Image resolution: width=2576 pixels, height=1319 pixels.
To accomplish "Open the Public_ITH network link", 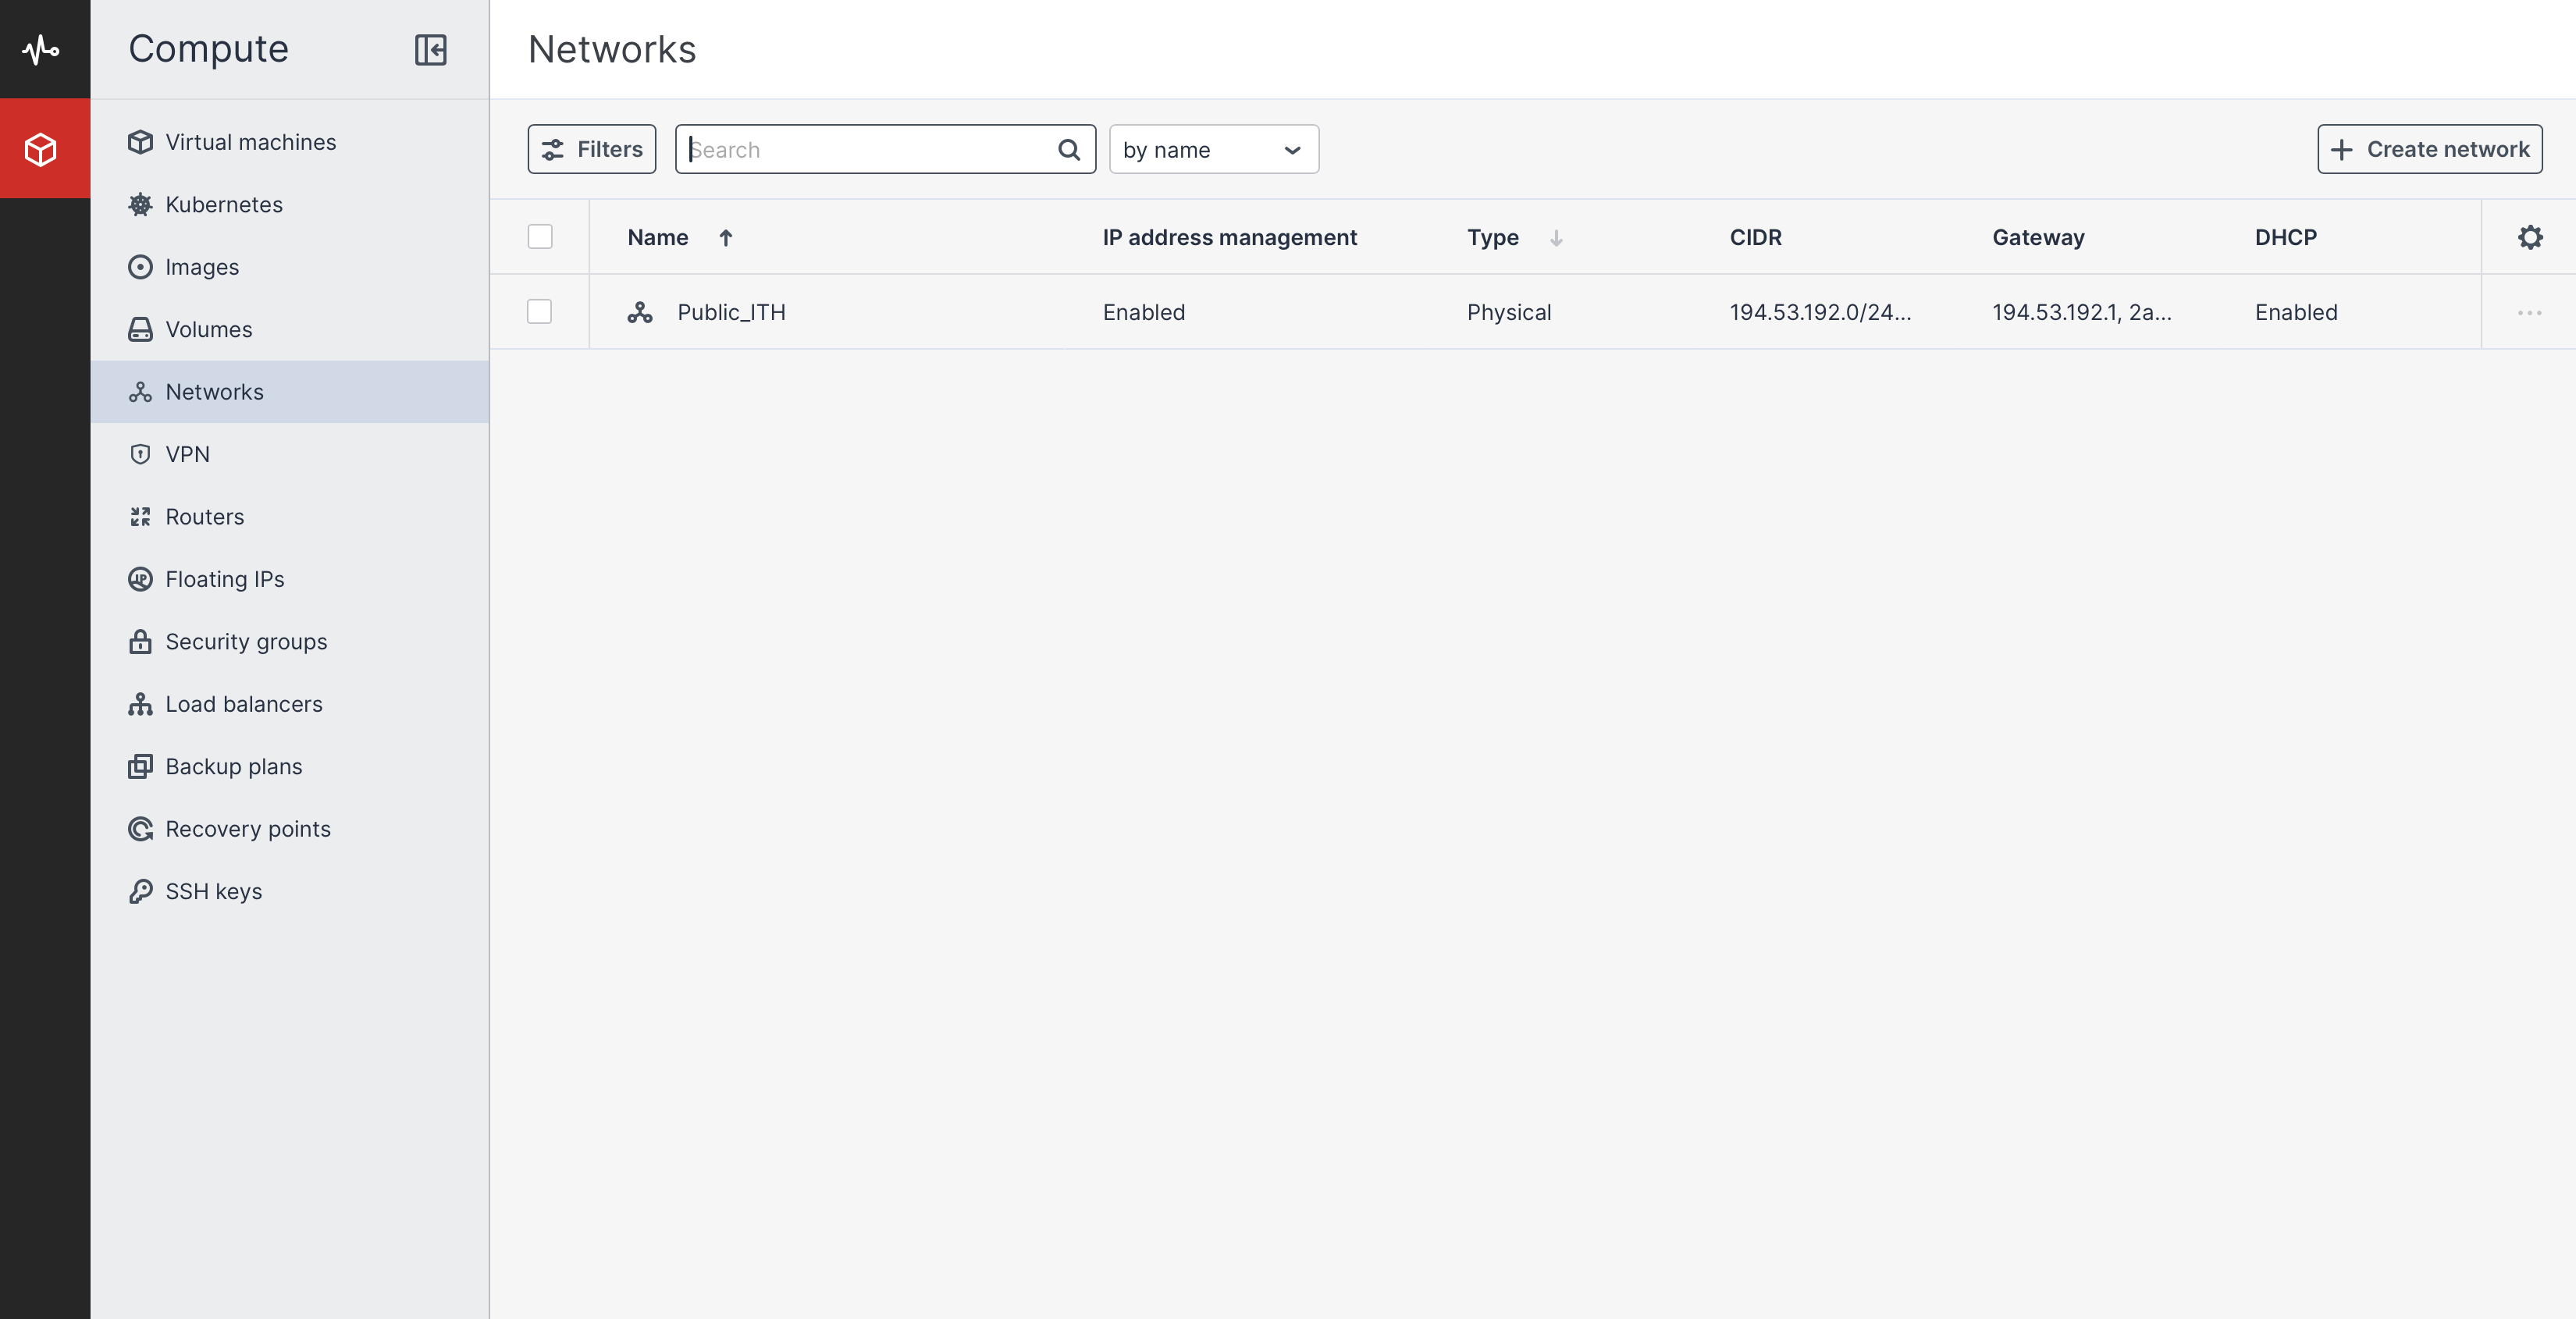I will click(x=731, y=312).
